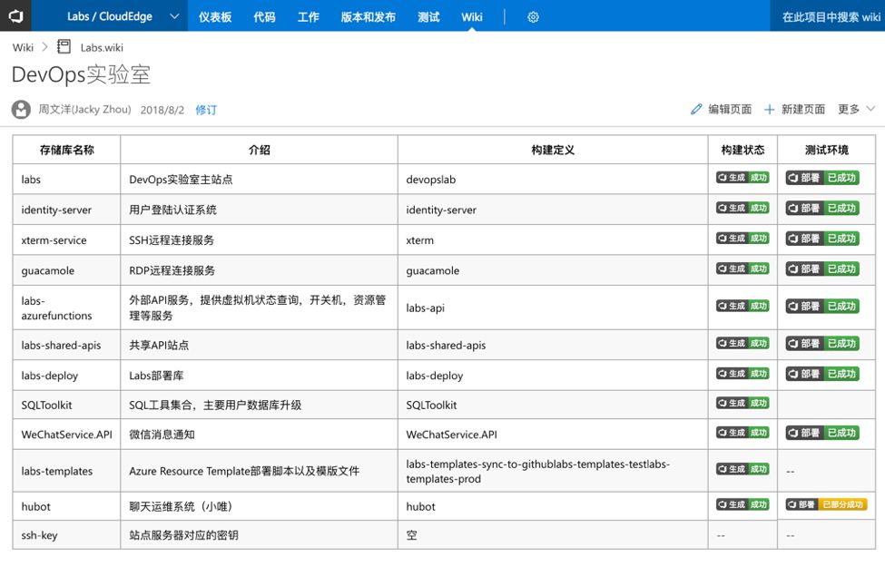Select the 测试环境 column header
Image resolution: width=885 pixels, height=567 pixels.
(826, 150)
